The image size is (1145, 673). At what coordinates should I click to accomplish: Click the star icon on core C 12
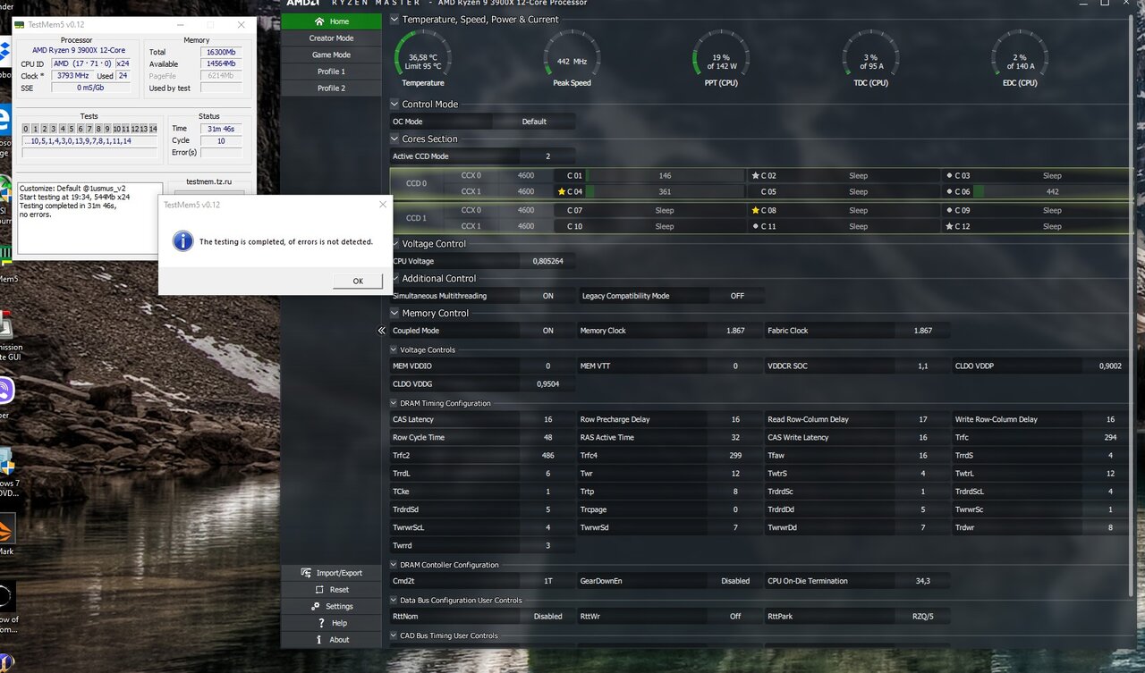[949, 226]
